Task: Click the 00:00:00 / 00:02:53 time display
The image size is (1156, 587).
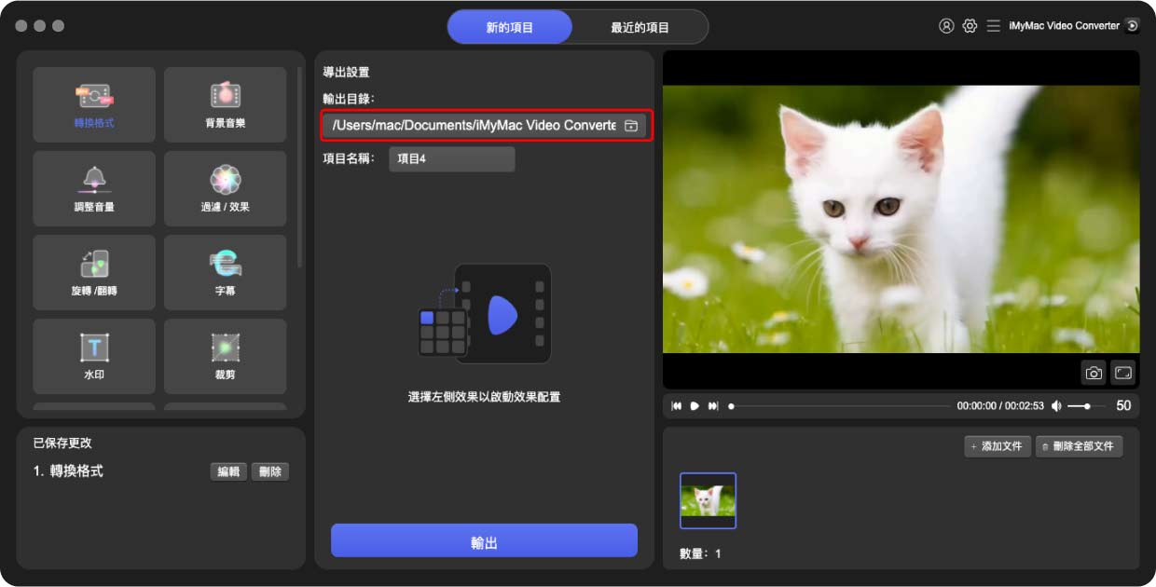Action: point(1000,406)
